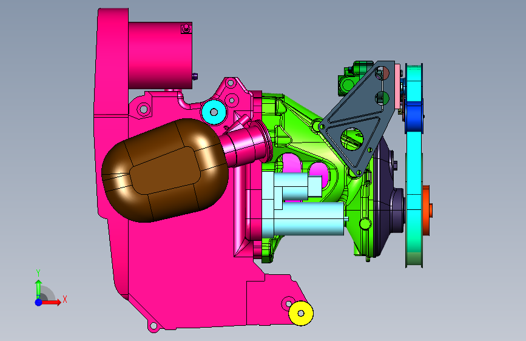Click the blue Z axis dot of the triad
Screen dimensions: 526x341
click(x=39, y=302)
